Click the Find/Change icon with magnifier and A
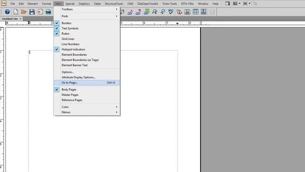The height and width of the screenshot is (172, 305). point(154,12)
